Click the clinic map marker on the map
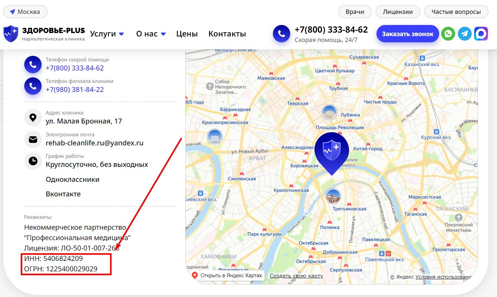This screenshot has height=297, width=497. 331,151
